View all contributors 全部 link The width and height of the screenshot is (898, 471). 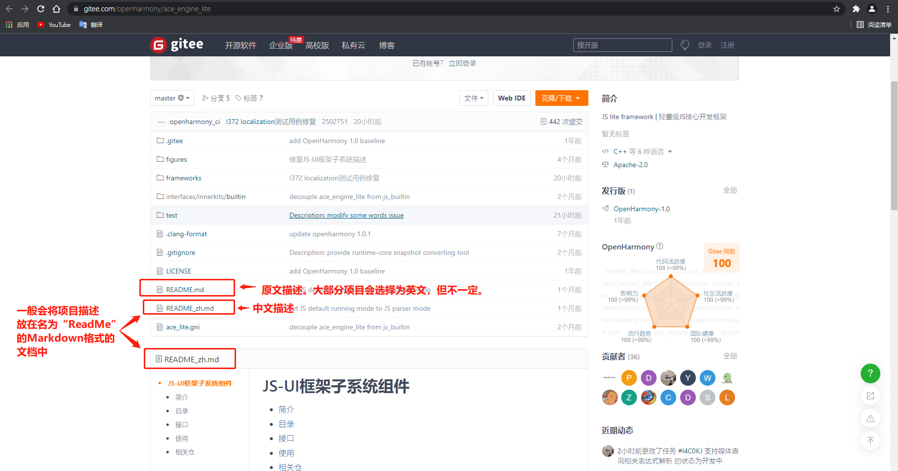pos(730,356)
